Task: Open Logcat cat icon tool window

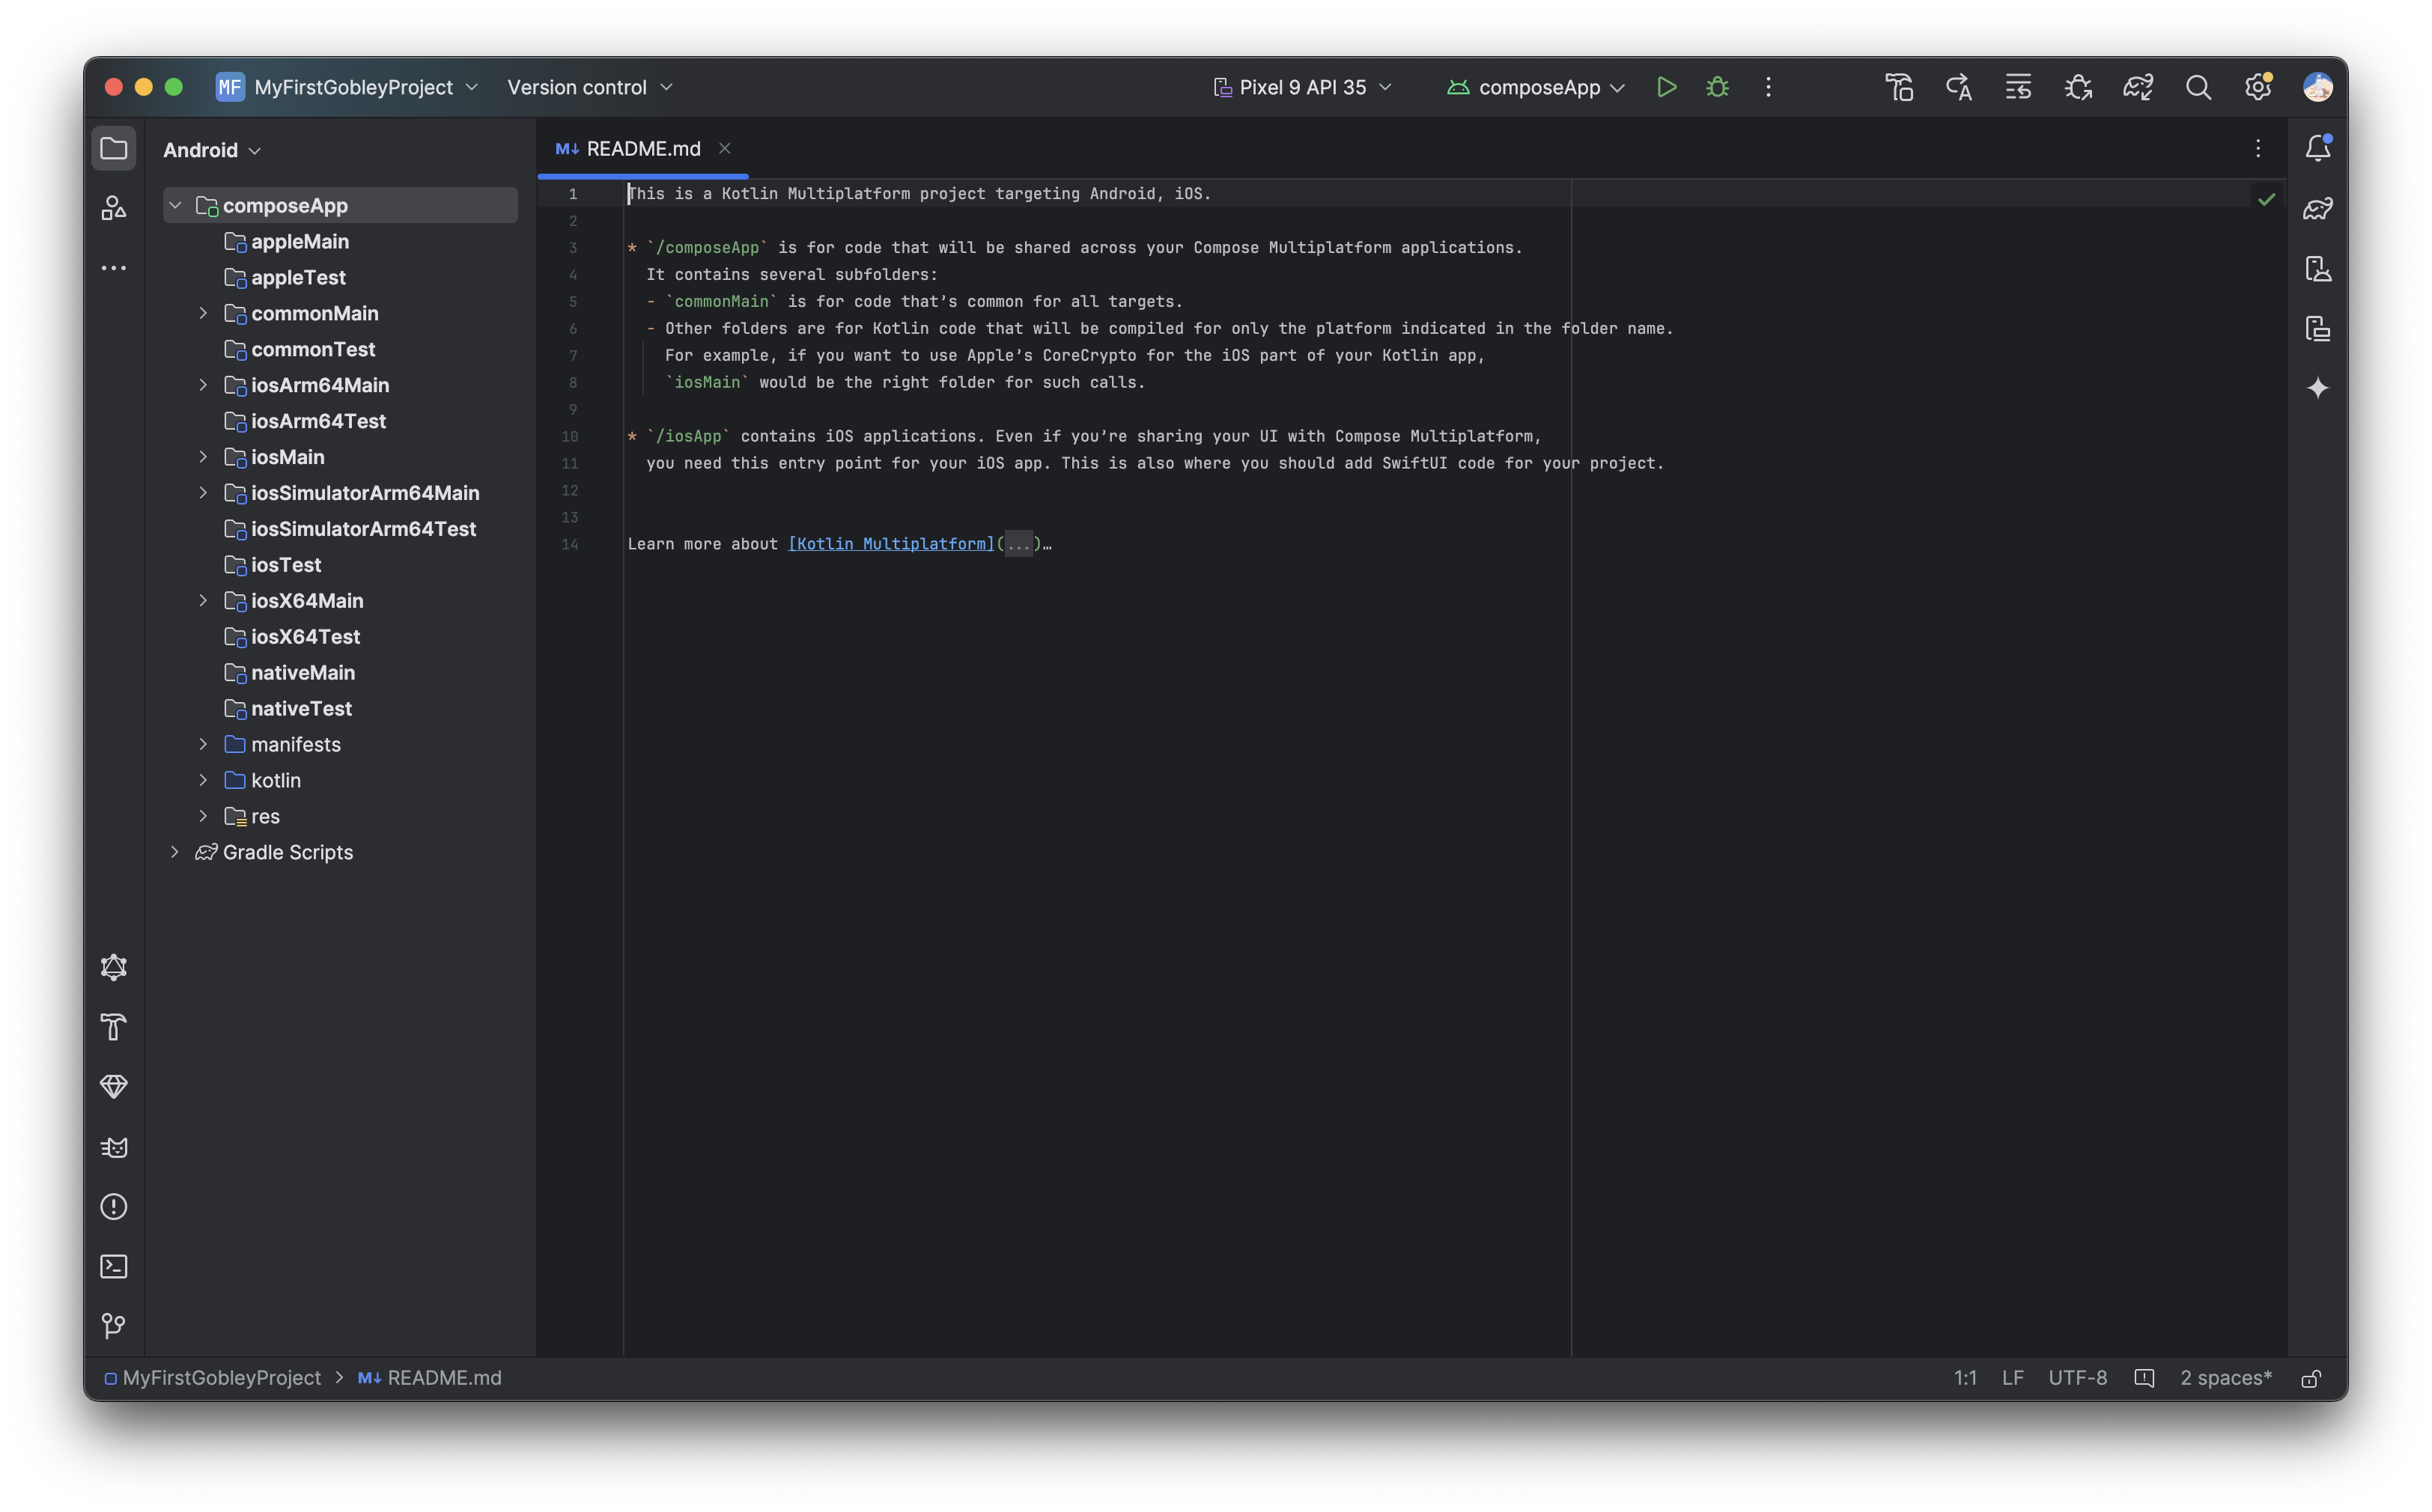Action: tap(114, 1147)
